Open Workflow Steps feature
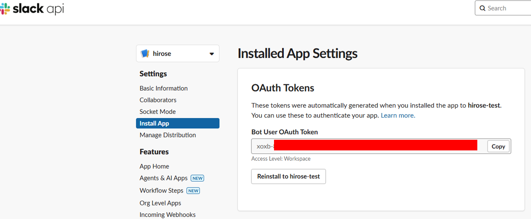This screenshot has width=531, height=219. [x=161, y=190]
